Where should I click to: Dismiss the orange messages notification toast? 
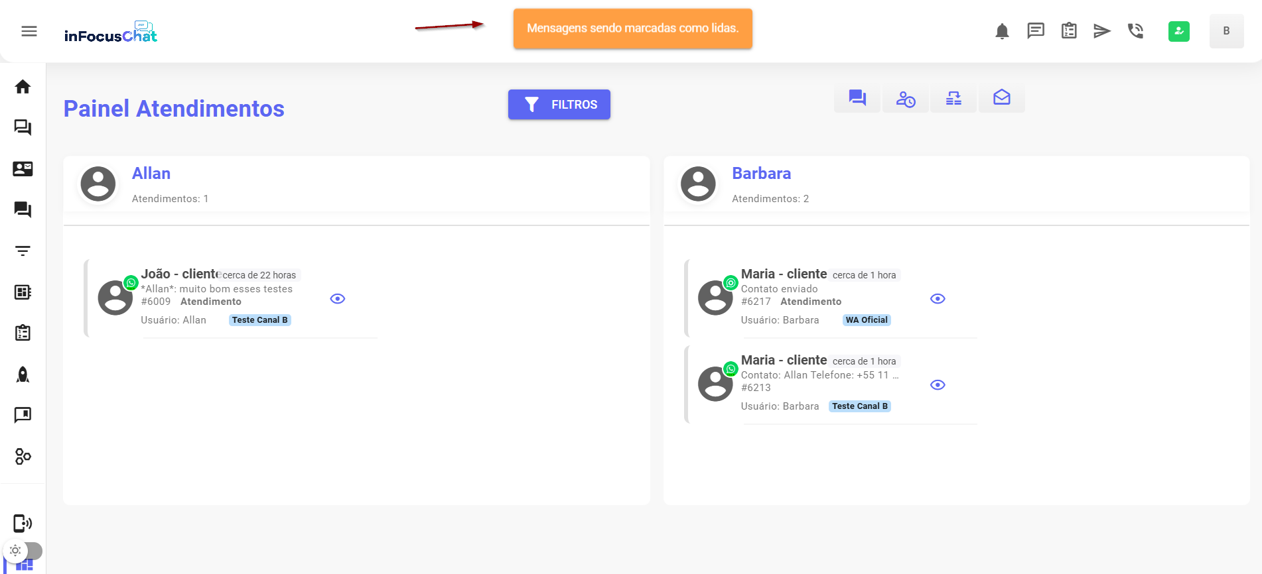pyautogui.click(x=632, y=29)
